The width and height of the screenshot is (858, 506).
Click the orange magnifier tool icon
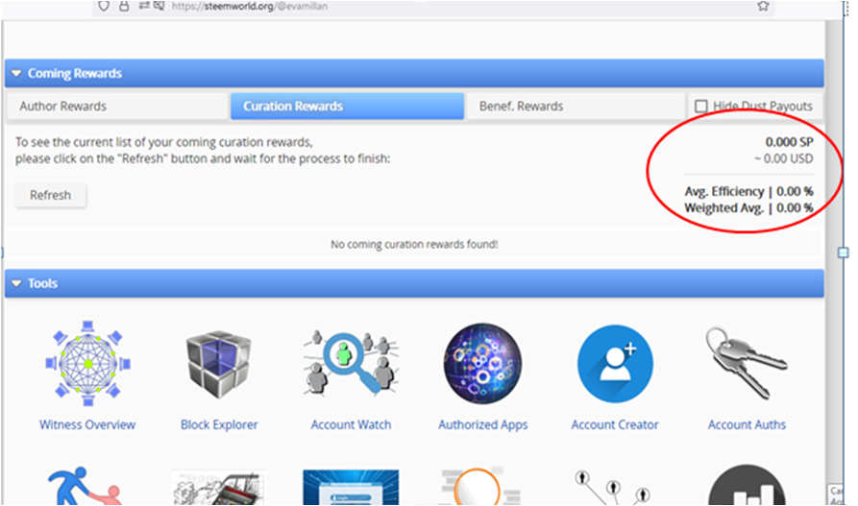tap(480, 486)
